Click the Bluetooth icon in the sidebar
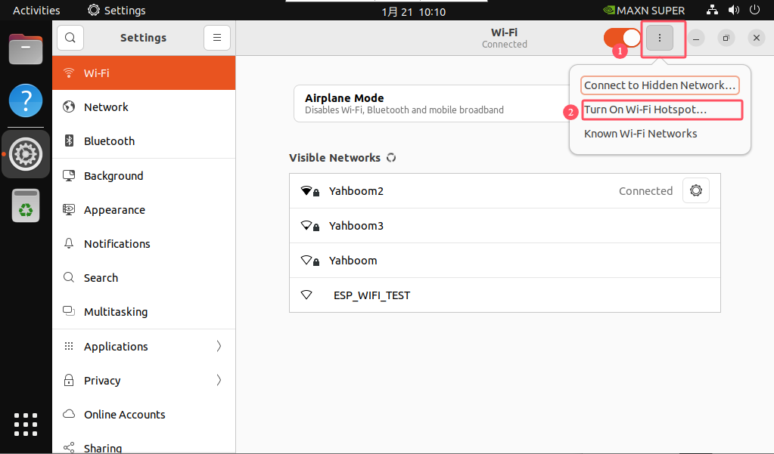 tap(69, 141)
